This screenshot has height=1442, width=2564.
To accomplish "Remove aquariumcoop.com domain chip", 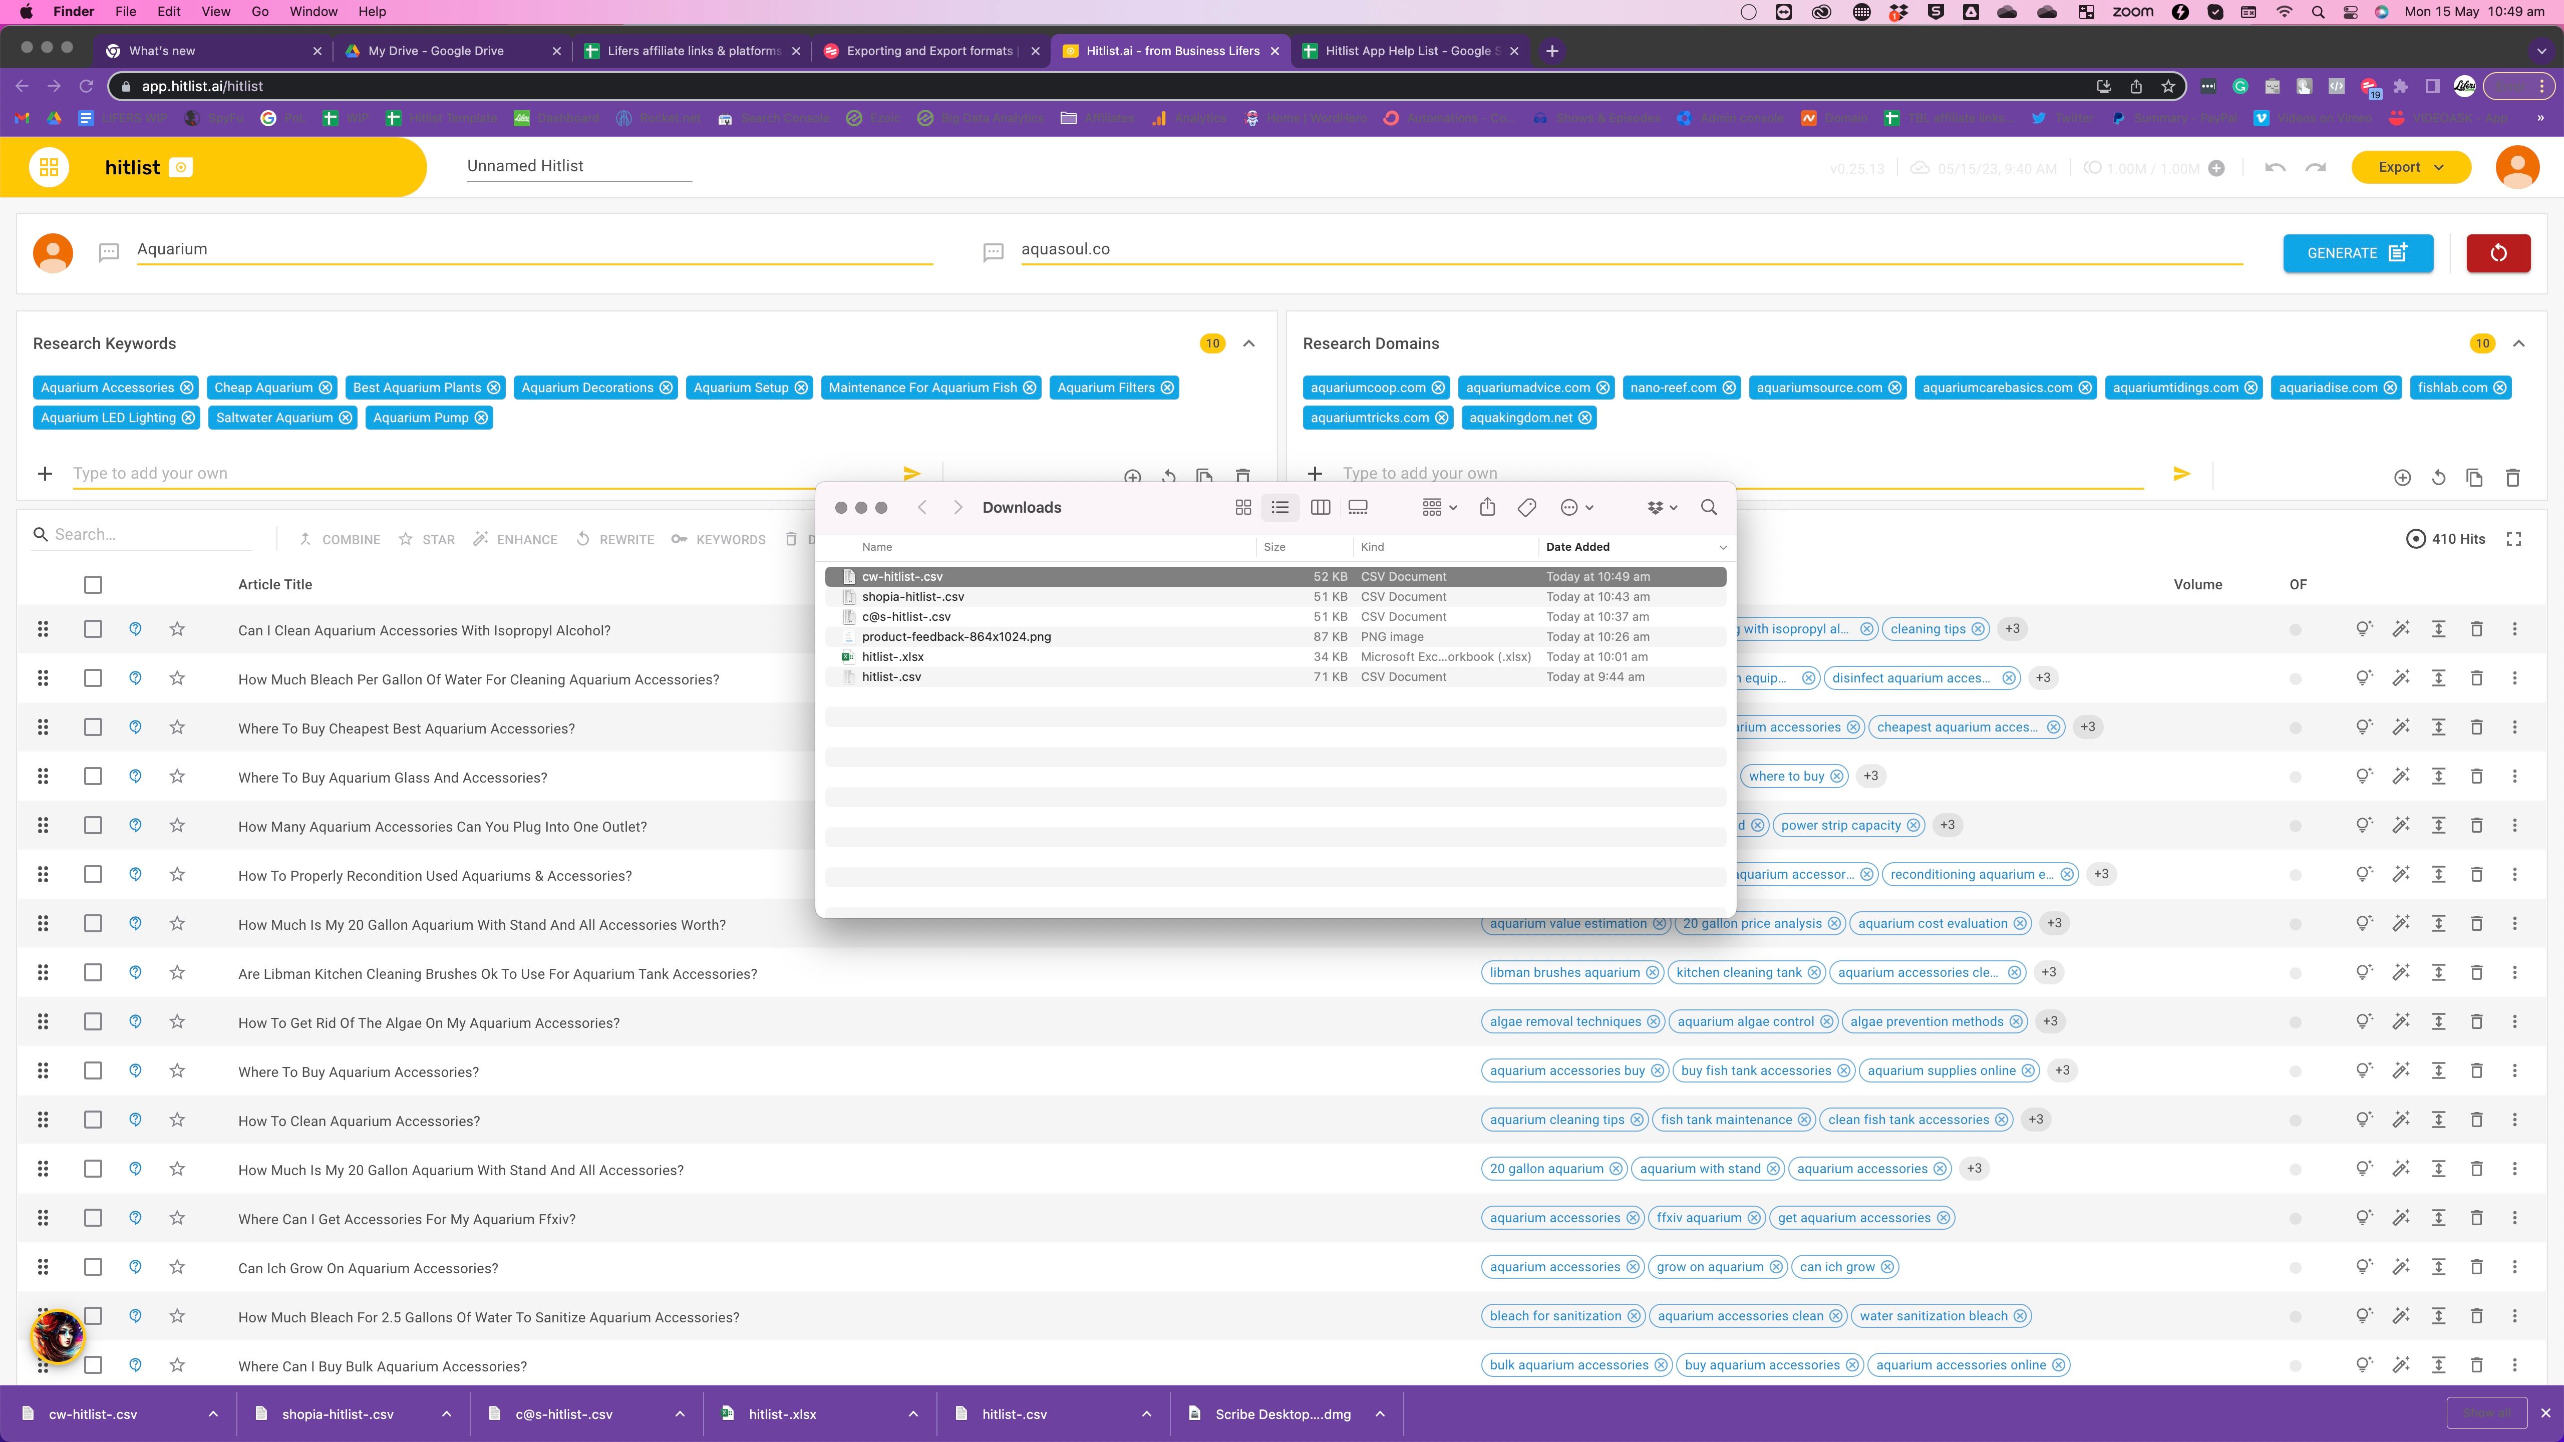I will coord(1438,387).
